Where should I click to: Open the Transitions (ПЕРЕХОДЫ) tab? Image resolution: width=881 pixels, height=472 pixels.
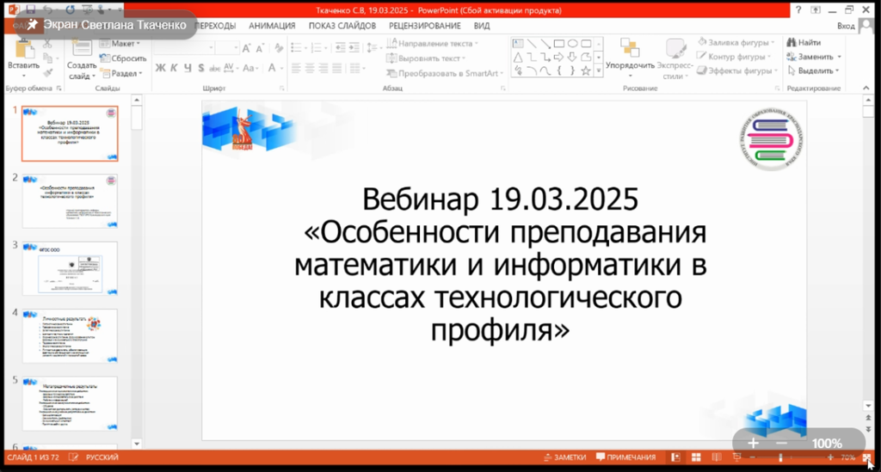click(x=214, y=26)
